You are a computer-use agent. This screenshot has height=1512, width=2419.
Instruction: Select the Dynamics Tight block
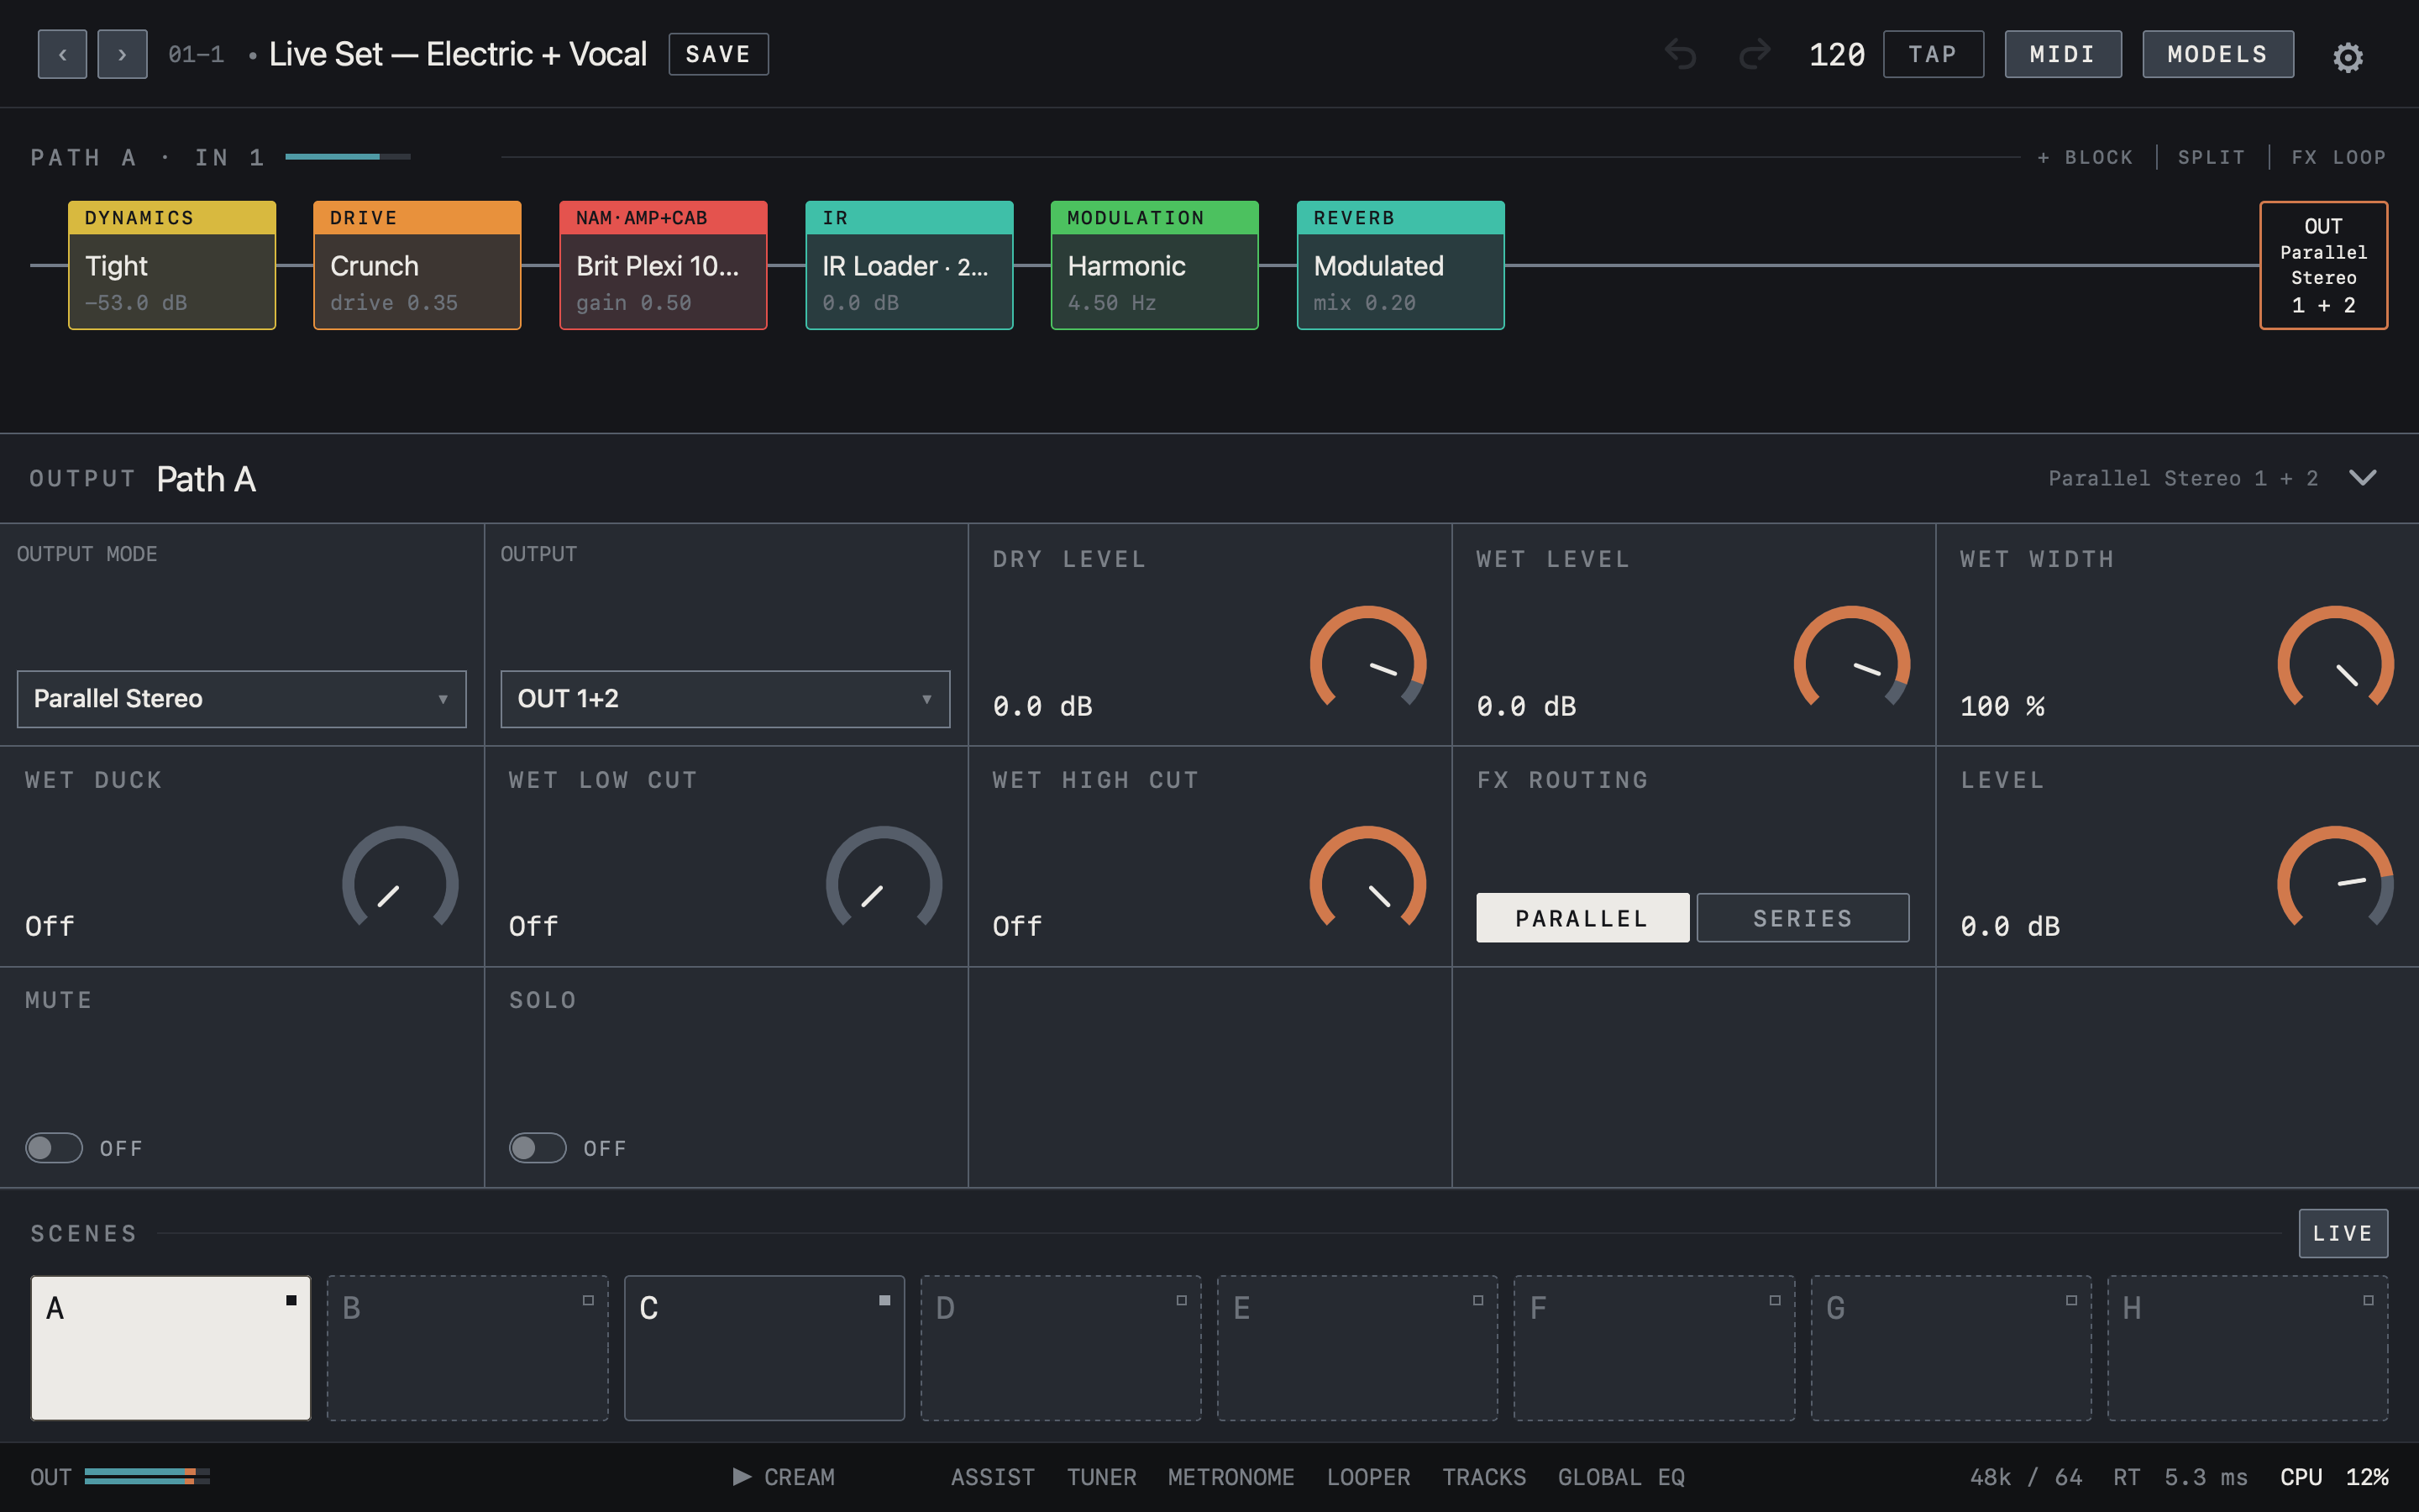(172, 265)
